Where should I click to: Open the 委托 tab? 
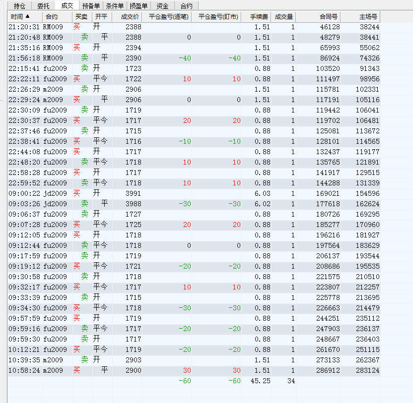point(43,6)
